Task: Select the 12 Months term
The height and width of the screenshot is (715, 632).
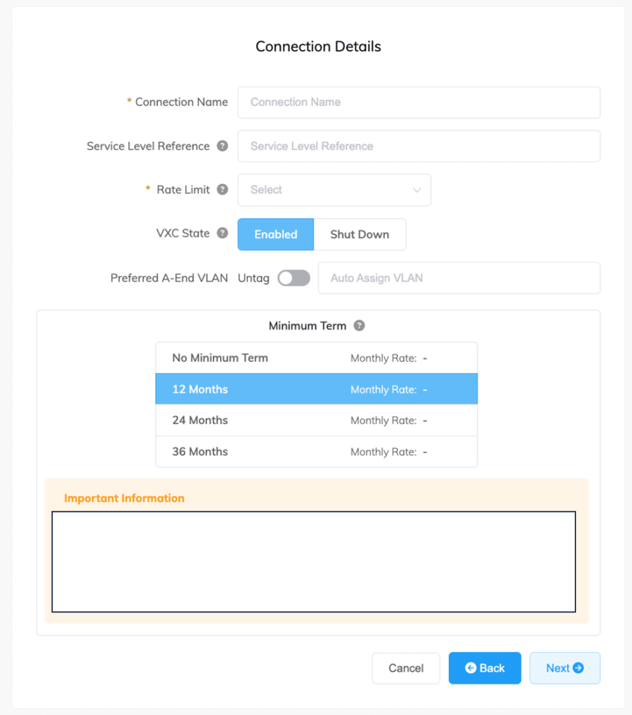Action: point(316,389)
